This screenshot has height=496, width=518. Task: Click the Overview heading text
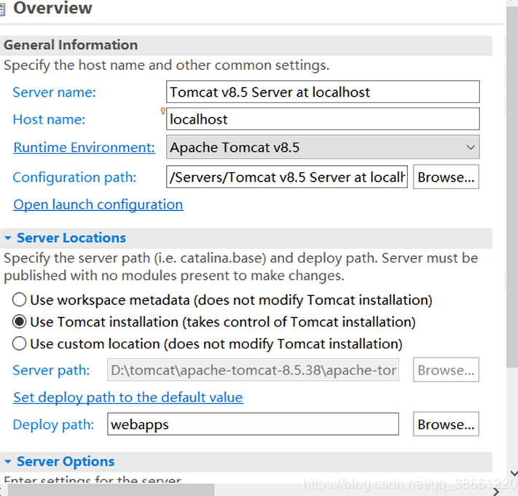tap(52, 8)
